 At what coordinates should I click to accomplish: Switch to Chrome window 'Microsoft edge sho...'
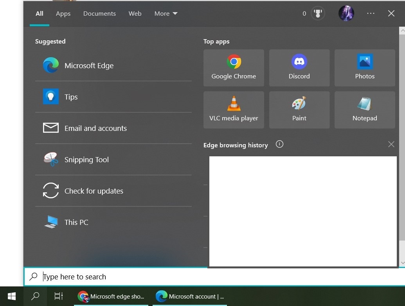pos(111,297)
